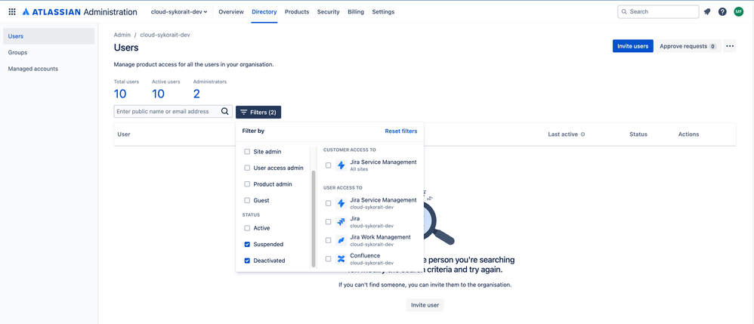Viewport: 754px width, 324px height.
Task: Go to the Overview tab
Action: coord(231,11)
